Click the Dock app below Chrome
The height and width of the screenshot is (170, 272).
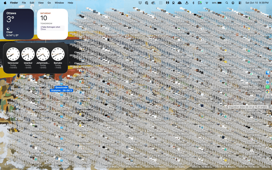point(267,96)
